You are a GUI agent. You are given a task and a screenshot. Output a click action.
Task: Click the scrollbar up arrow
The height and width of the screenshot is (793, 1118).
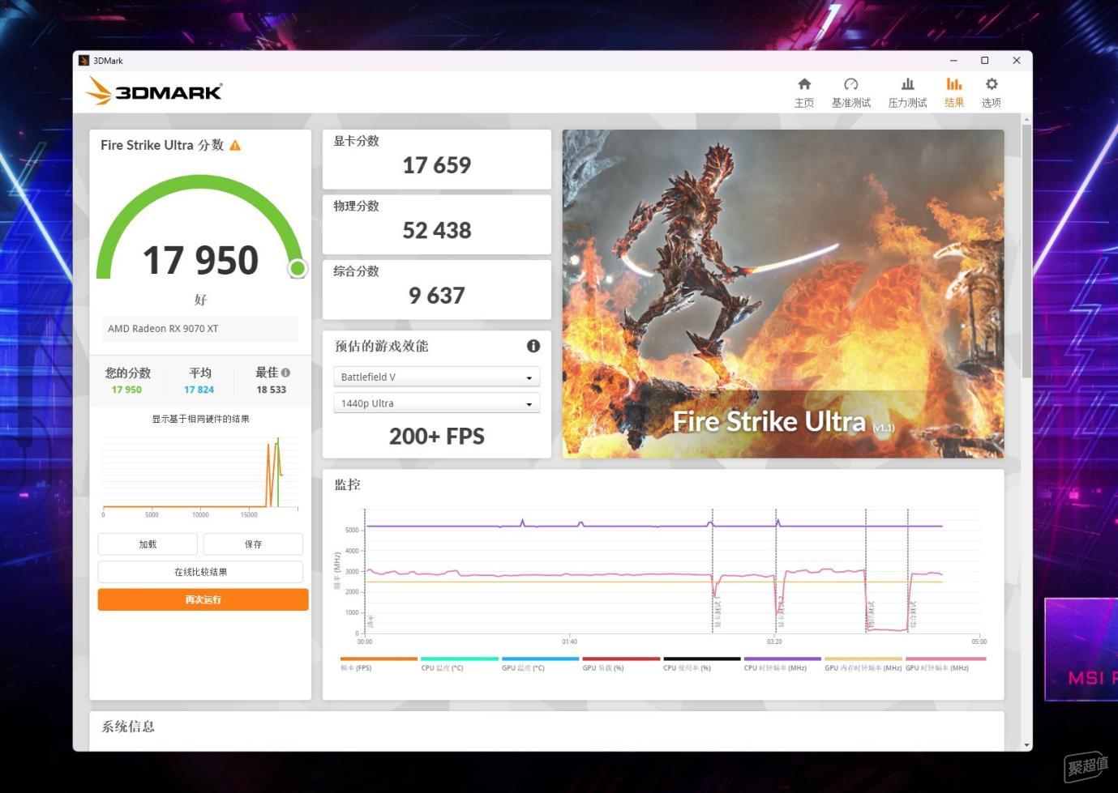[x=1027, y=119]
